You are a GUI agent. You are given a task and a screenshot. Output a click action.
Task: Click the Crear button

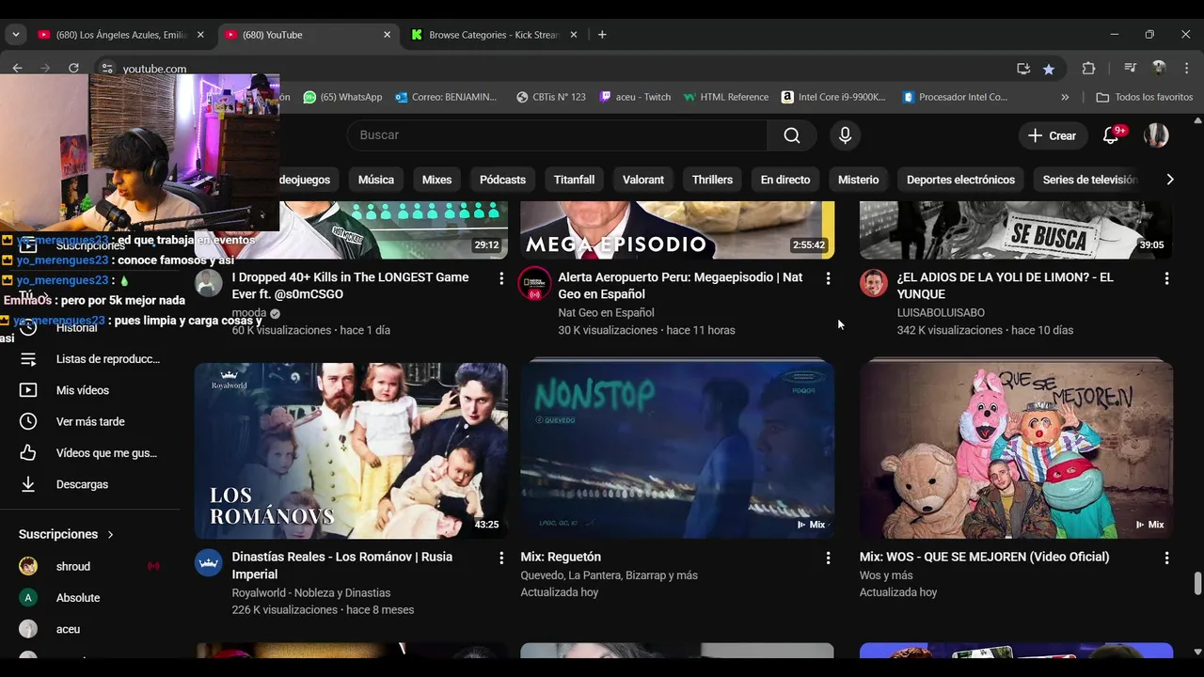point(1053,135)
